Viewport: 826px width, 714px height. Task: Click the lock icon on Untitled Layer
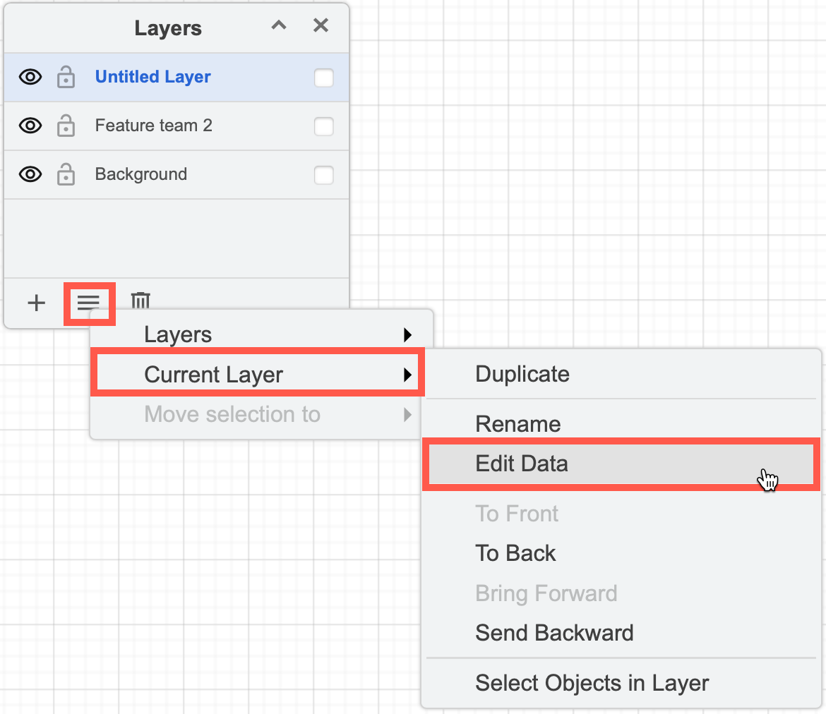point(66,77)
